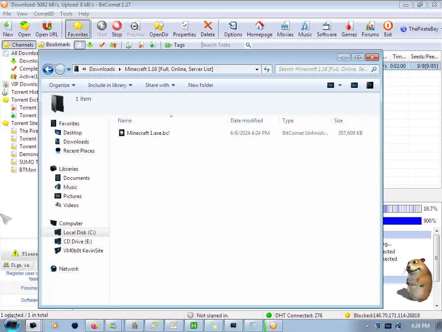The height and width of the screenshot is (332, 442).
Task: Click the BitComet taskbar icon
Action: pyautogui.click(x=273, y=326)
